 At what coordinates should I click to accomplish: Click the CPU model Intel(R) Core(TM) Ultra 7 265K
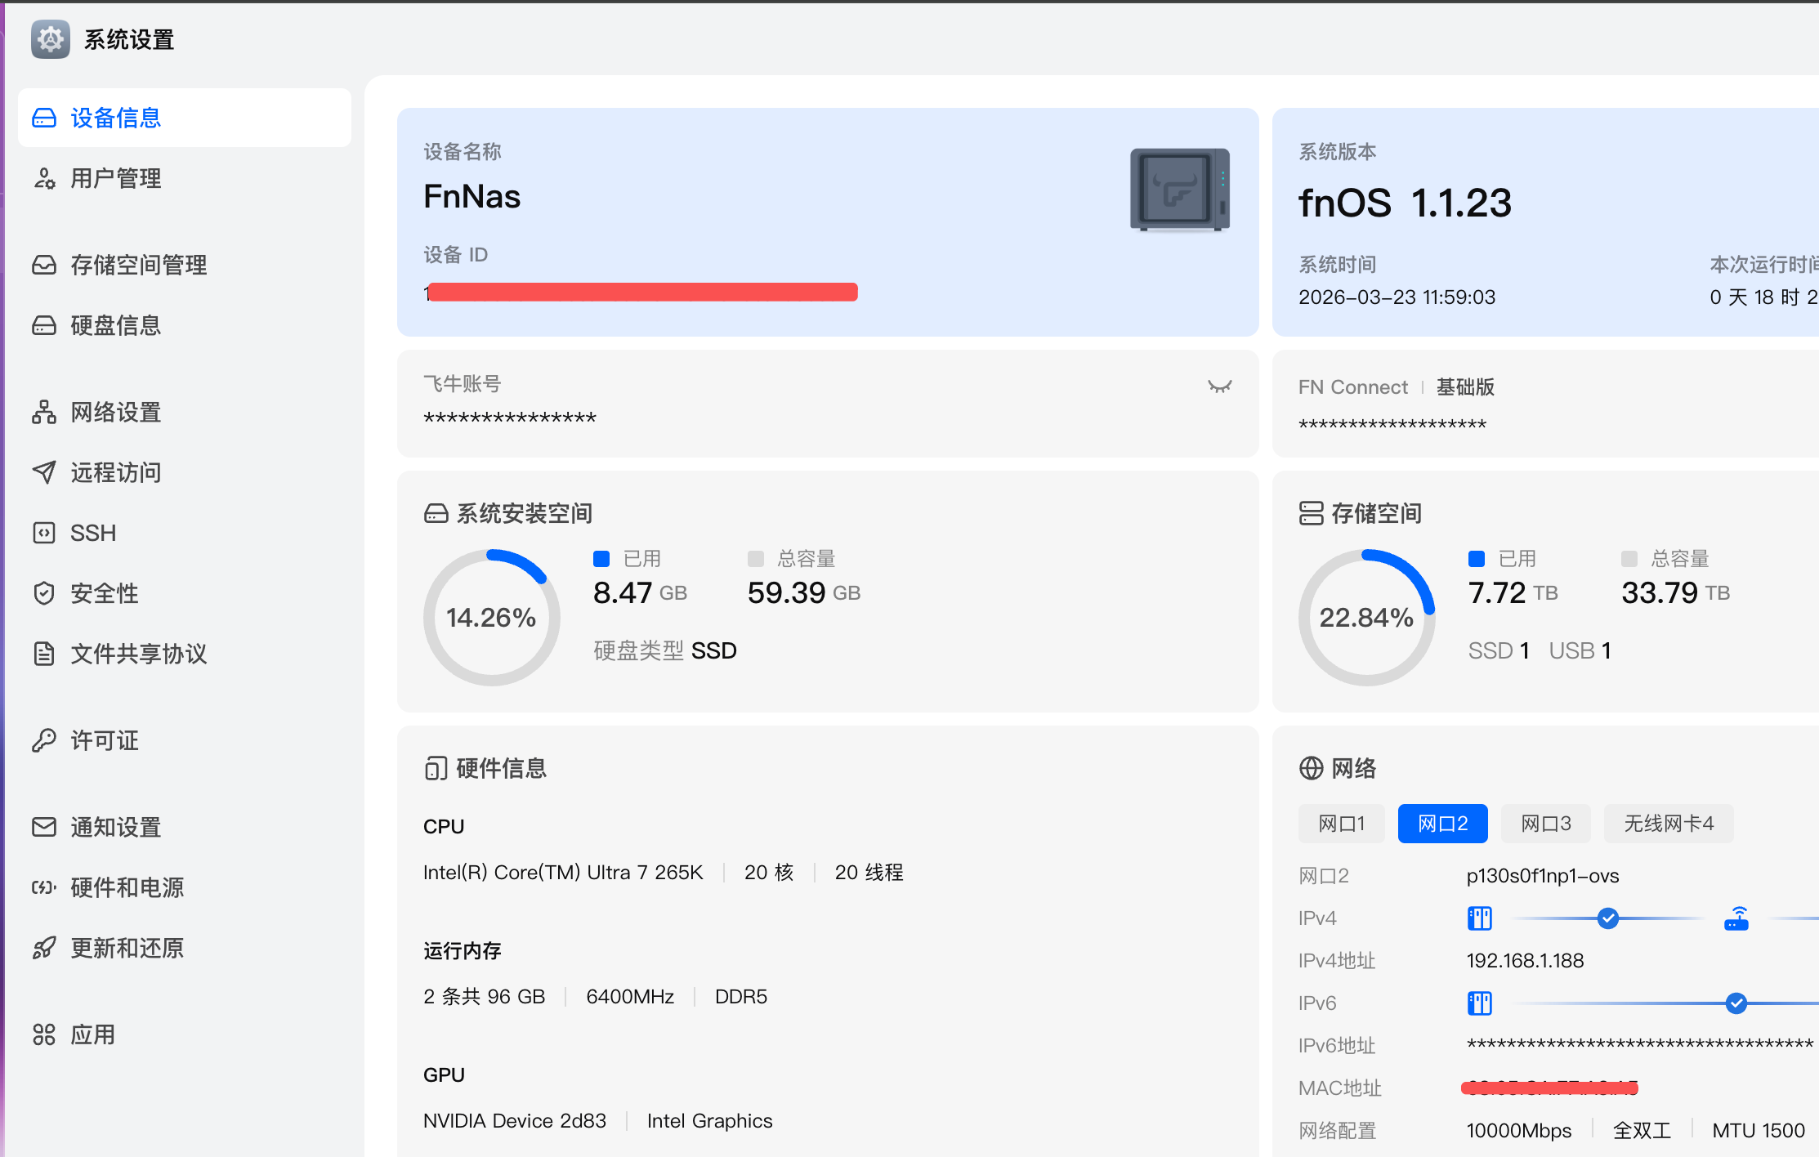(563, 873)
